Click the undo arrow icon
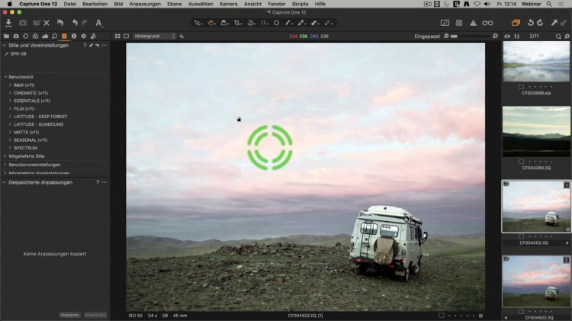 75,23
